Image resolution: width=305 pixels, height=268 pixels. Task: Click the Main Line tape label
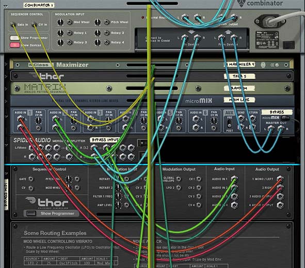click(239, 100)
